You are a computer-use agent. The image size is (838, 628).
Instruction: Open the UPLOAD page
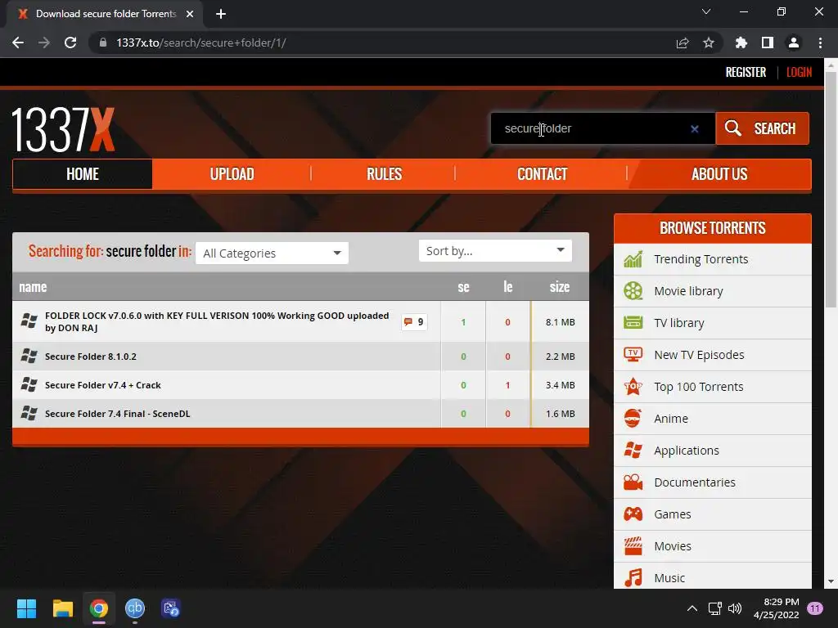click(x=232, y=174)
